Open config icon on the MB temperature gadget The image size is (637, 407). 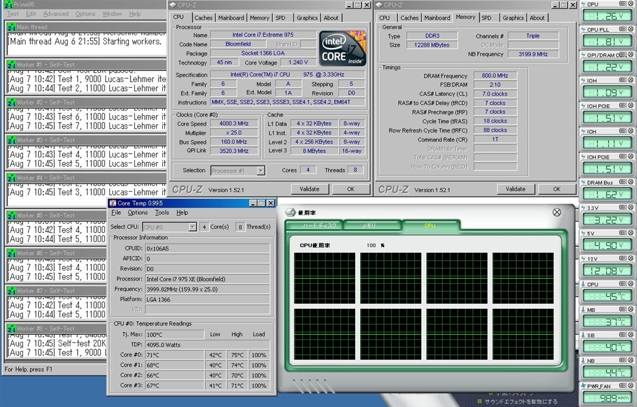(x=622, y=309)
